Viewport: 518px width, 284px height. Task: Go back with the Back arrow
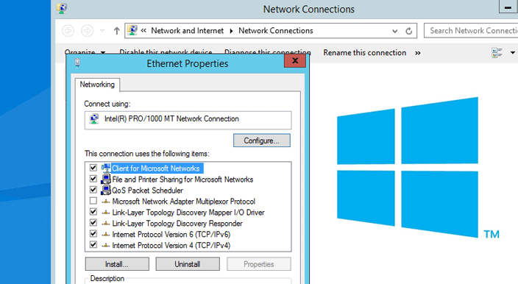click(x=68, y=31)
